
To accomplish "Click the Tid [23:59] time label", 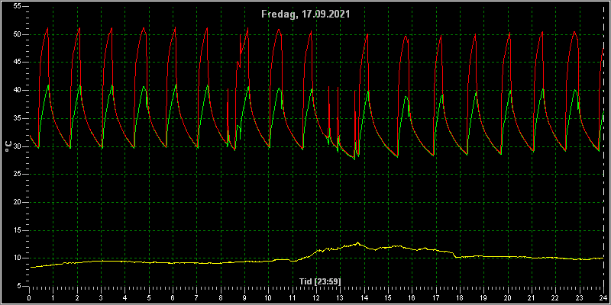I will click(320, 281).
